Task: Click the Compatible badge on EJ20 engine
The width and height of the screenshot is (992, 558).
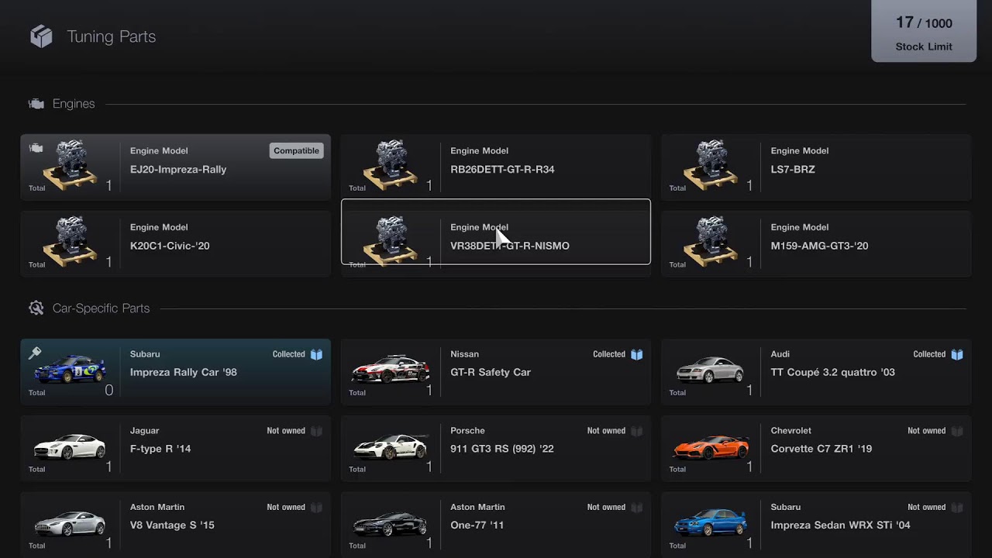Action: pos(296,151)
